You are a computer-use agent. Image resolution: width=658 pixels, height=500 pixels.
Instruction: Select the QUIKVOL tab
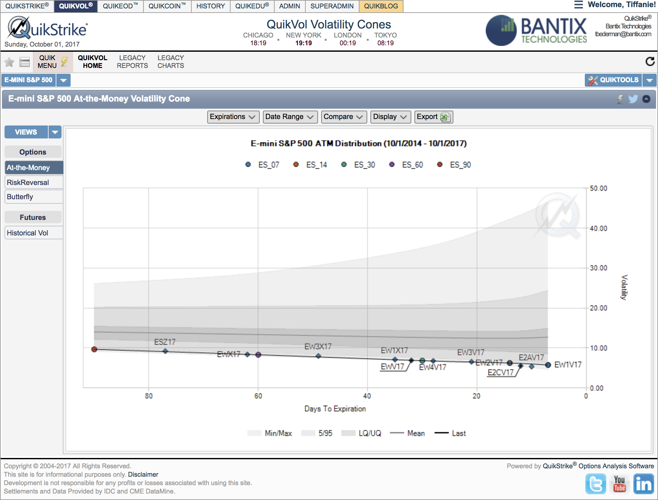tap(76, 6)
